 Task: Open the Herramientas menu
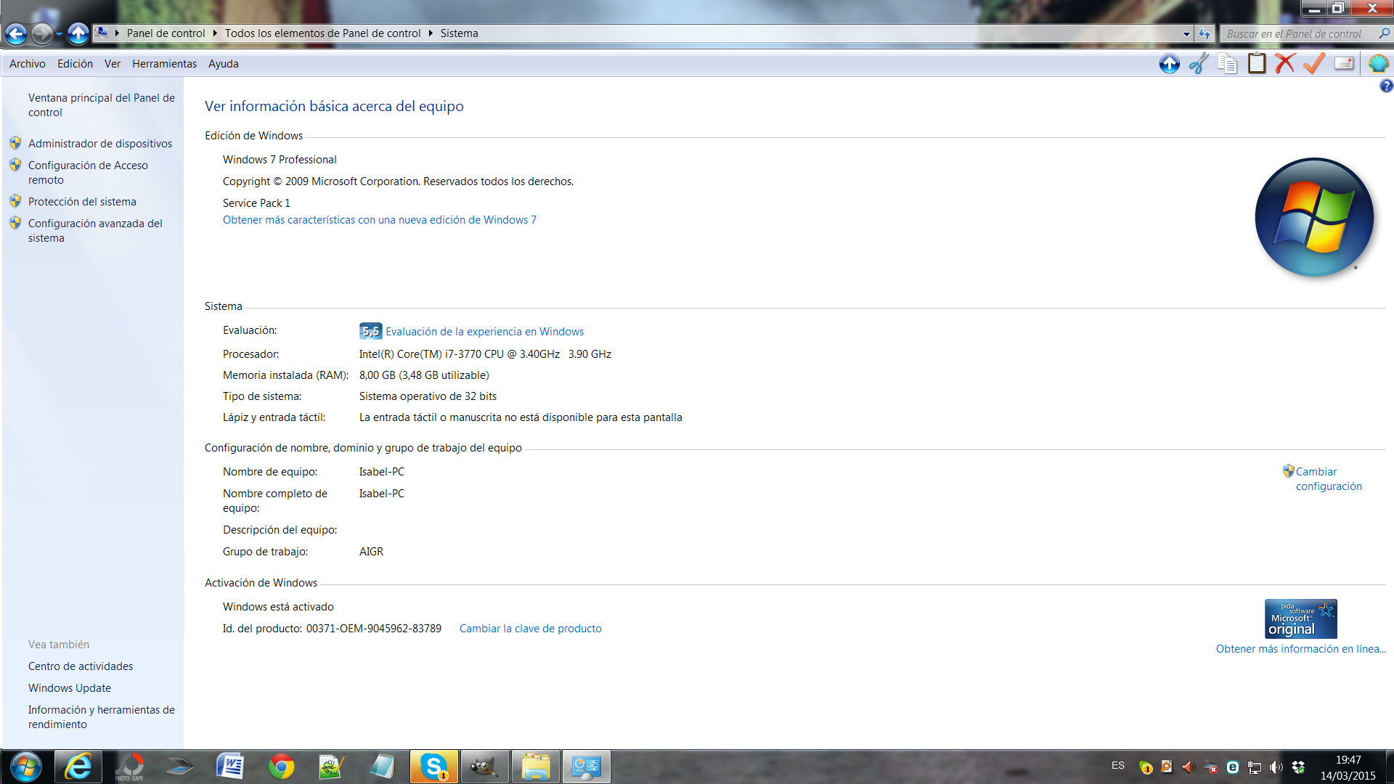[x=165, y=64]
